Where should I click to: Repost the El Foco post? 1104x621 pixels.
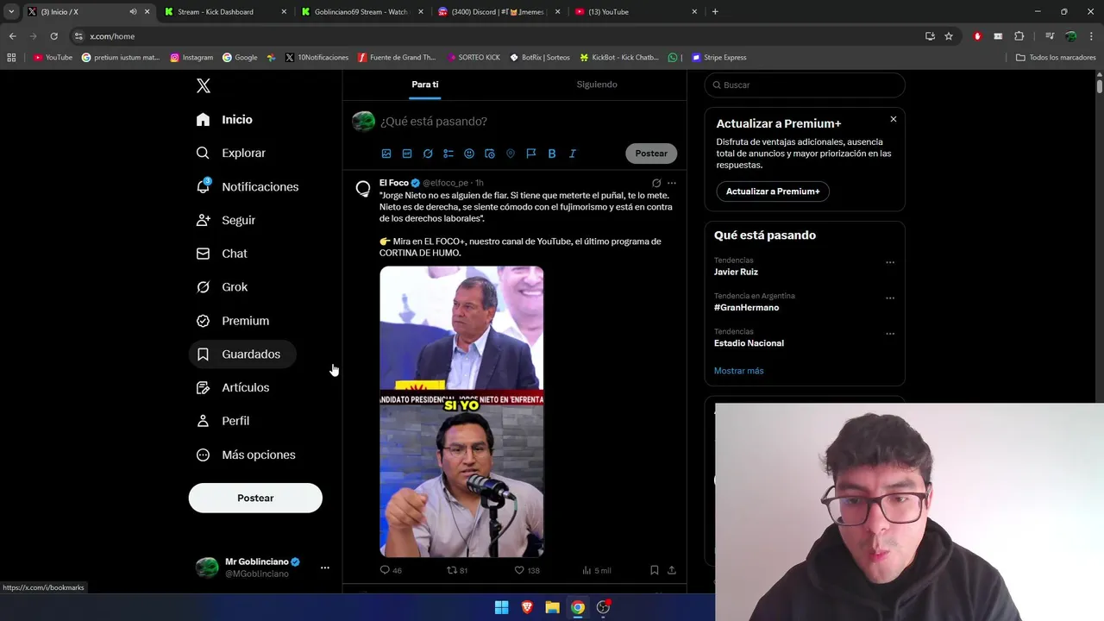point(457,570)
